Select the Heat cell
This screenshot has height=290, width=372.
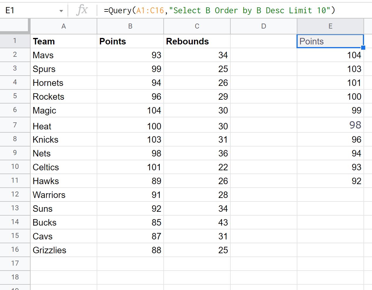tap(63, 125)
